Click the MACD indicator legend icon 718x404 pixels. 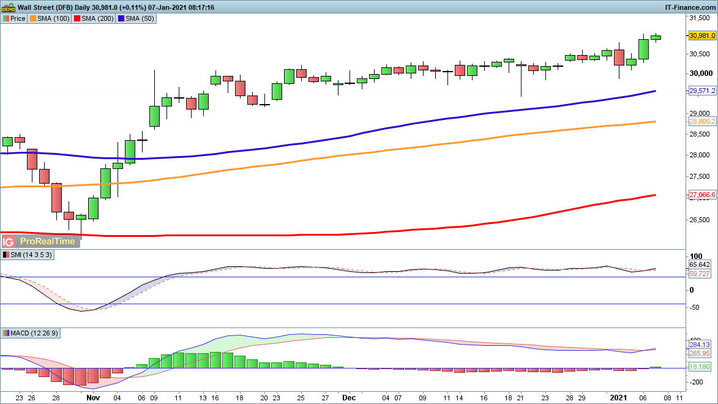point(6,333)
